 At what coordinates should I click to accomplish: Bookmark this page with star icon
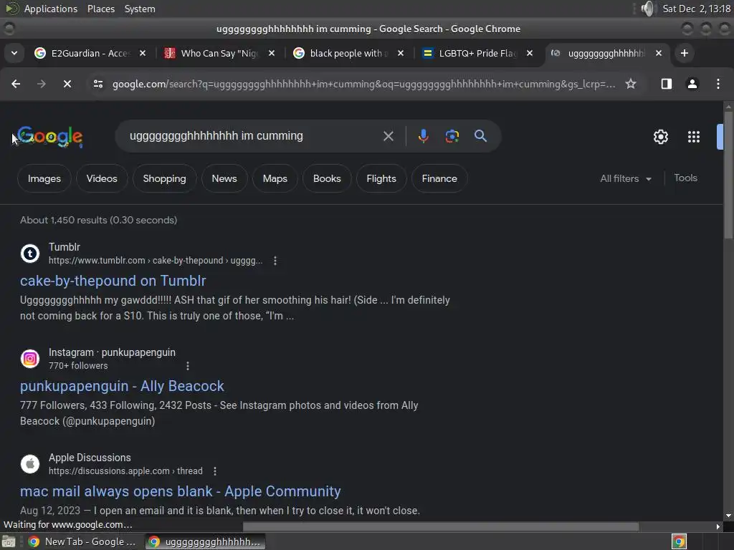pyautogui.click(x=631, y=84)
